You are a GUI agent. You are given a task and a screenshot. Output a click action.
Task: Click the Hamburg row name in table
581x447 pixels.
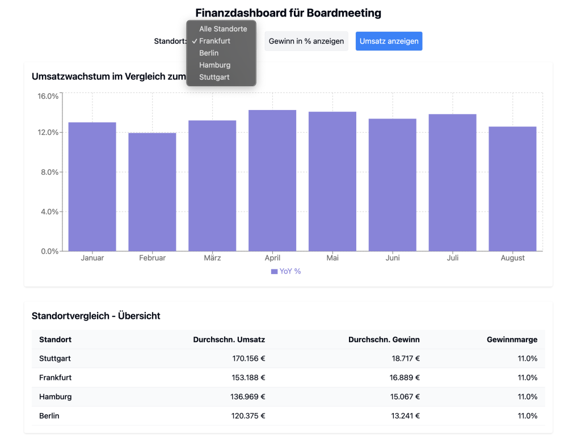56,397
